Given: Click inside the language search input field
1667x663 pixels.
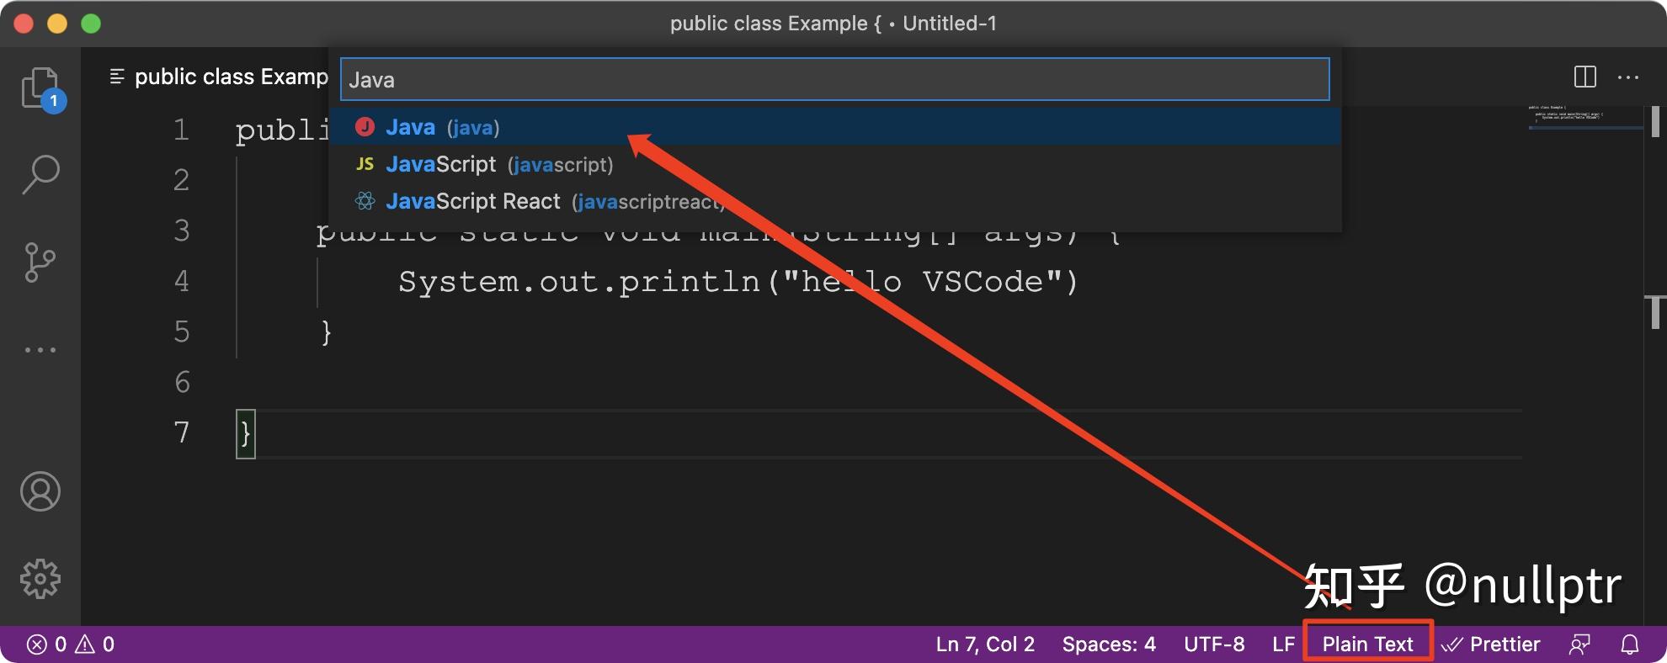Looking at the screenshot, I should pos(833,79).
